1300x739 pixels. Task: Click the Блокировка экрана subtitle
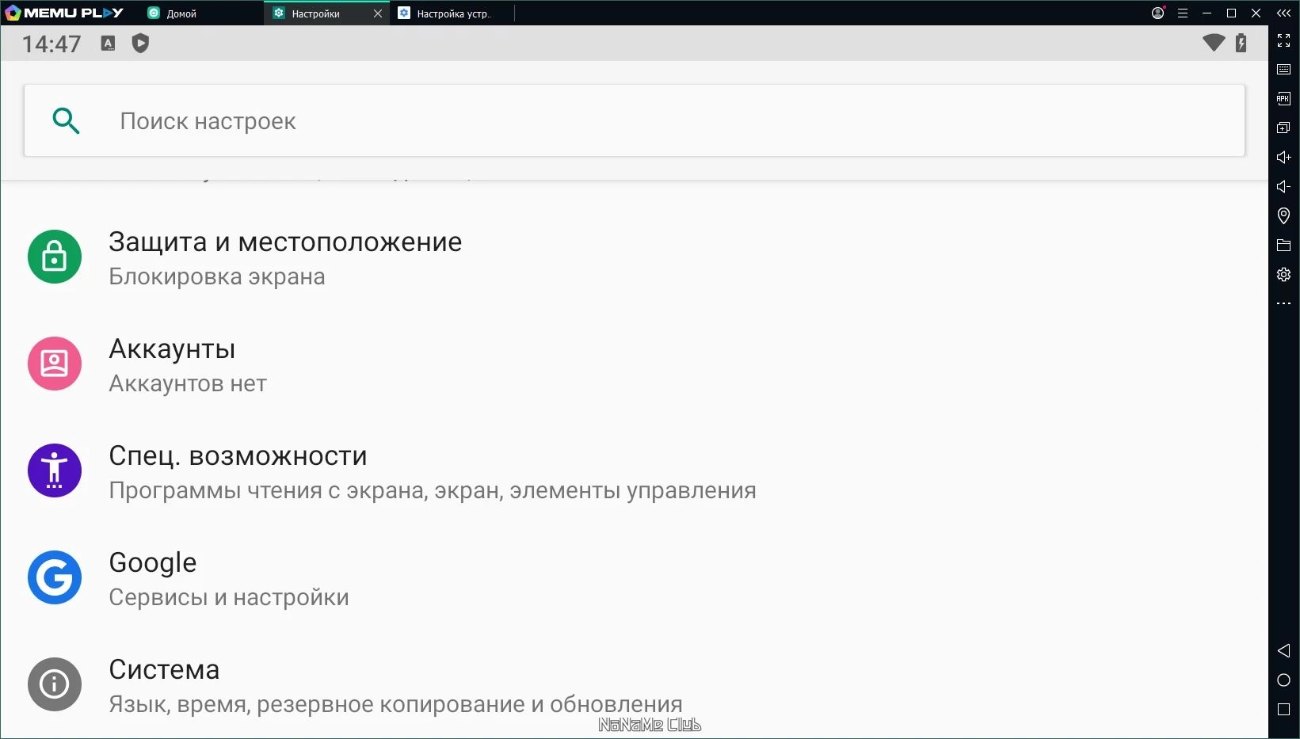click(217, 276)
